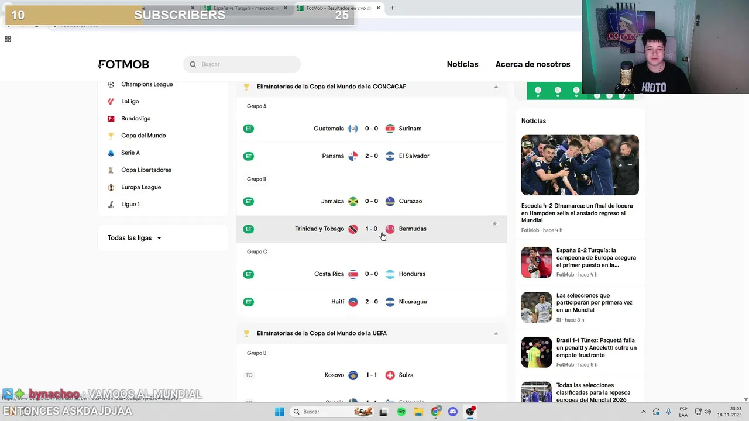The image size is (749, 421).
Task: Open the browser apps grid shortcut
Action: pos(8,39)
